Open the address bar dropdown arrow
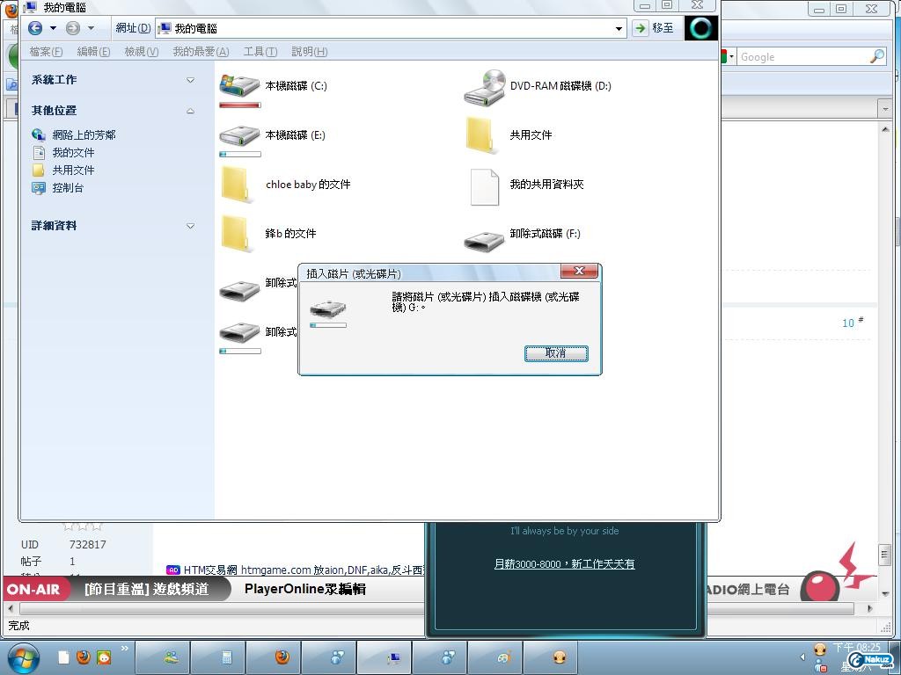The width and height of the screenshot is (901, 675). [619, 28]
